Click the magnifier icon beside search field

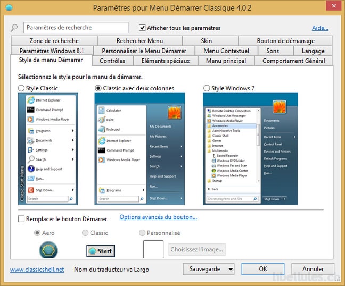coord(14,28)
